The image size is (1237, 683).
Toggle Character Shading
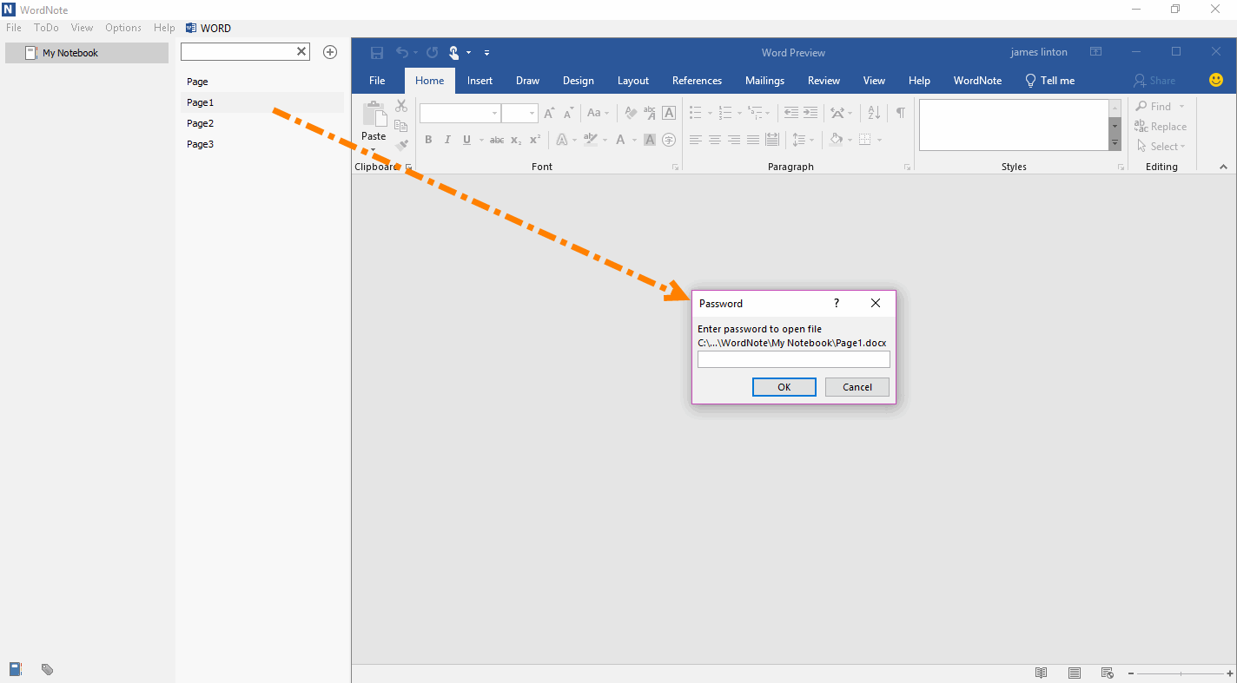coord(650,140)
